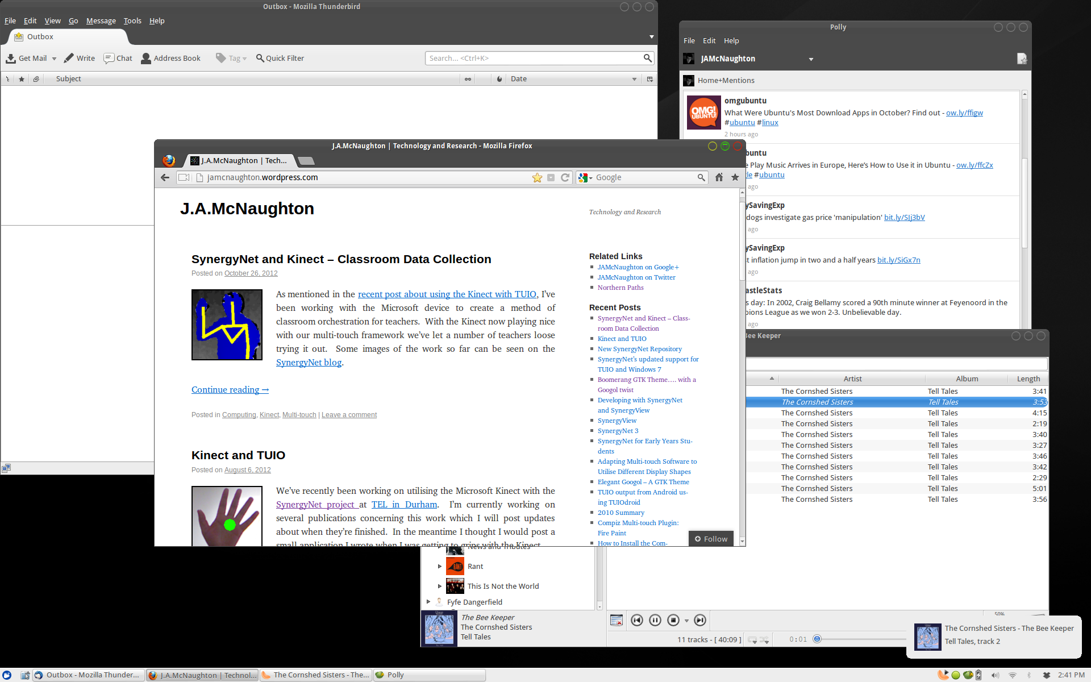Viewport: 1091px width, 682px height.
Task: Click the Get Mail icon in Thunderbird
Action: [x=11, y=59]
